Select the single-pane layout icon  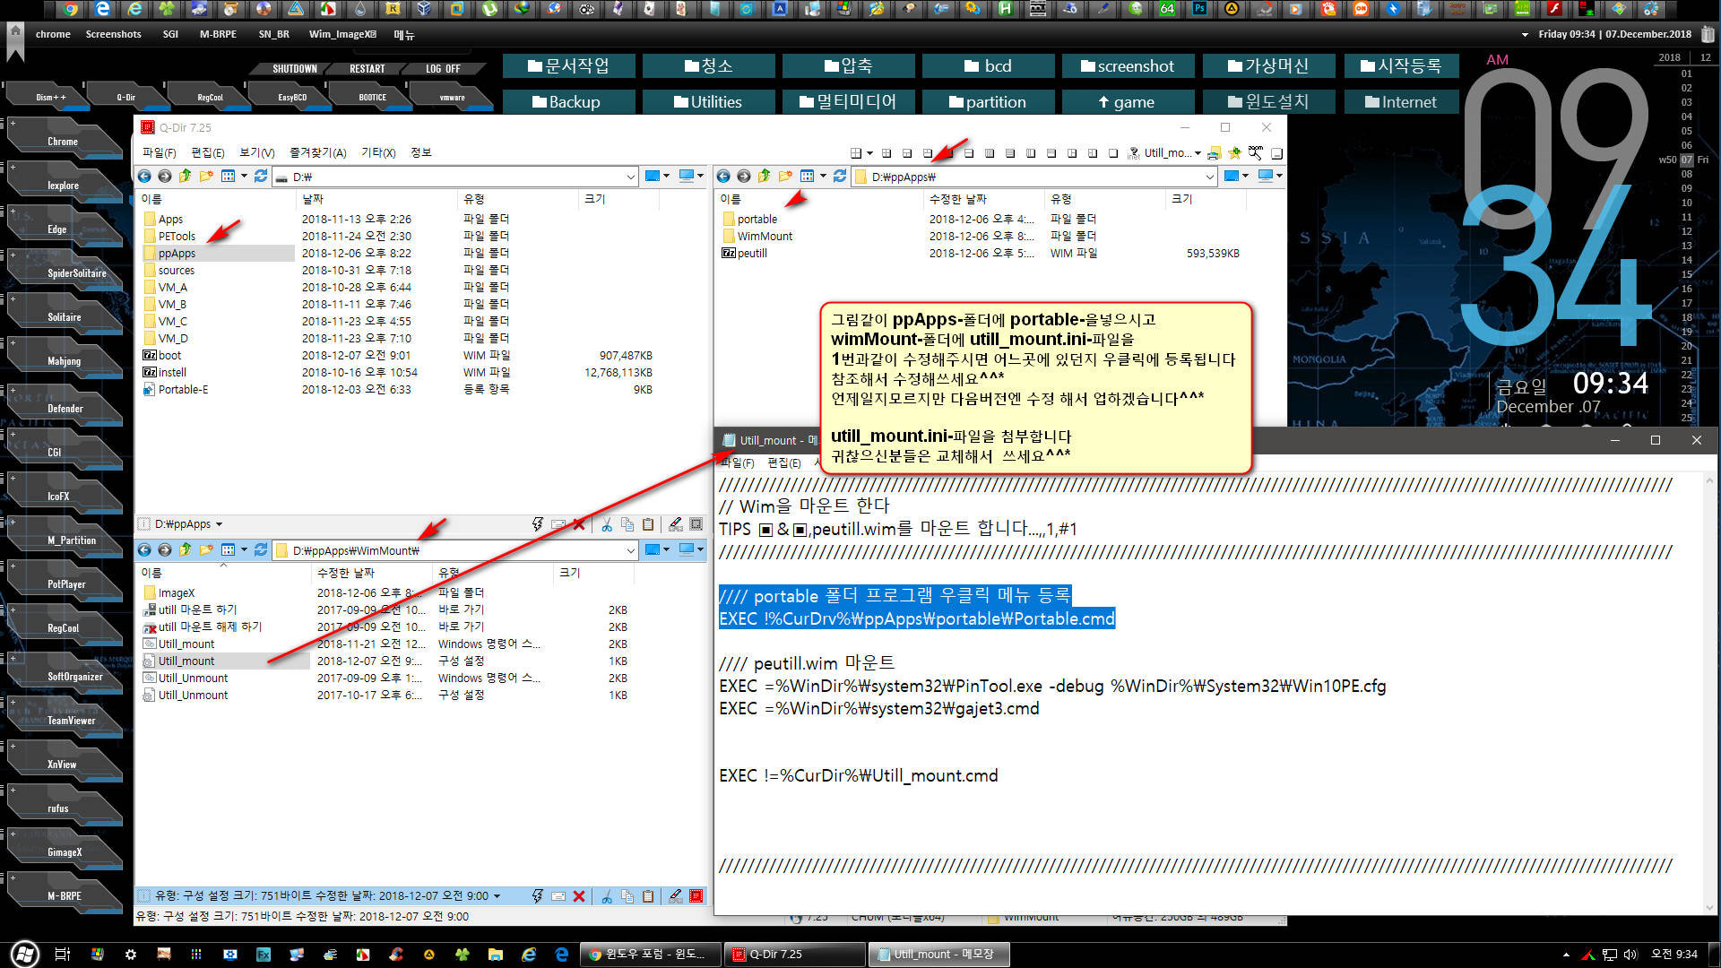click(x=1114, y=153)
